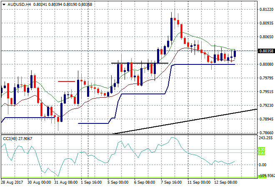Click the -109.936 CCI scale value

coord(266,176)
